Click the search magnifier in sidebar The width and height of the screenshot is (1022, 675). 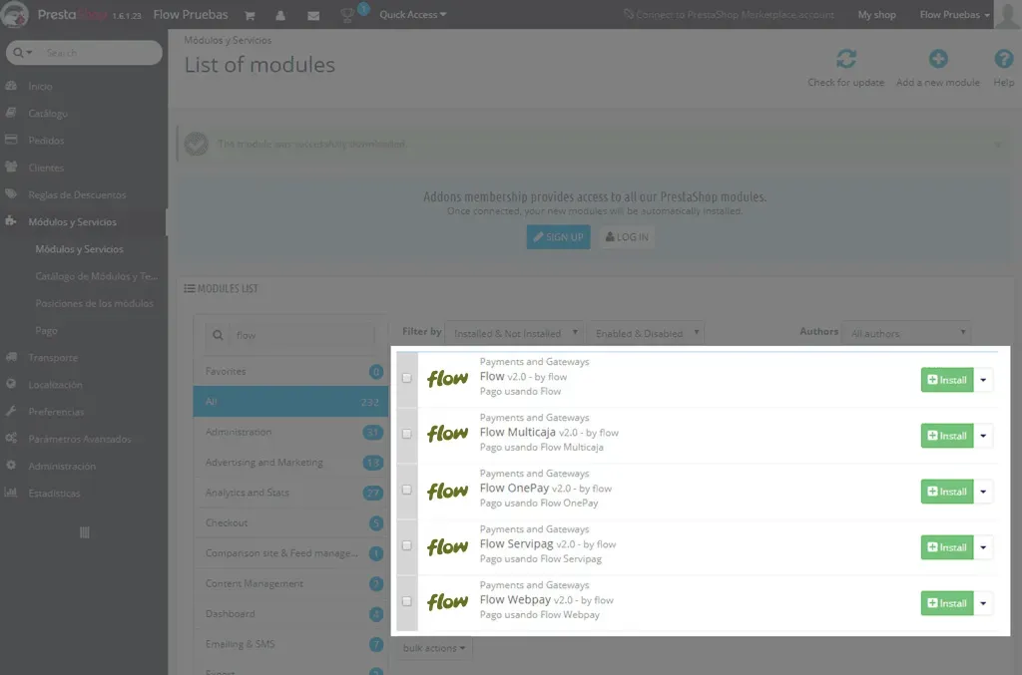[18, 53]
